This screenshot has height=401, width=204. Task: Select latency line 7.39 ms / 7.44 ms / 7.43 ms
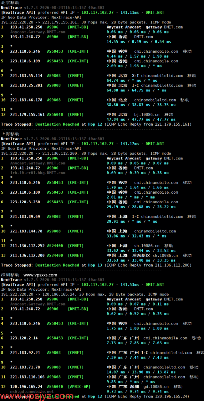[x=138, y=358]
